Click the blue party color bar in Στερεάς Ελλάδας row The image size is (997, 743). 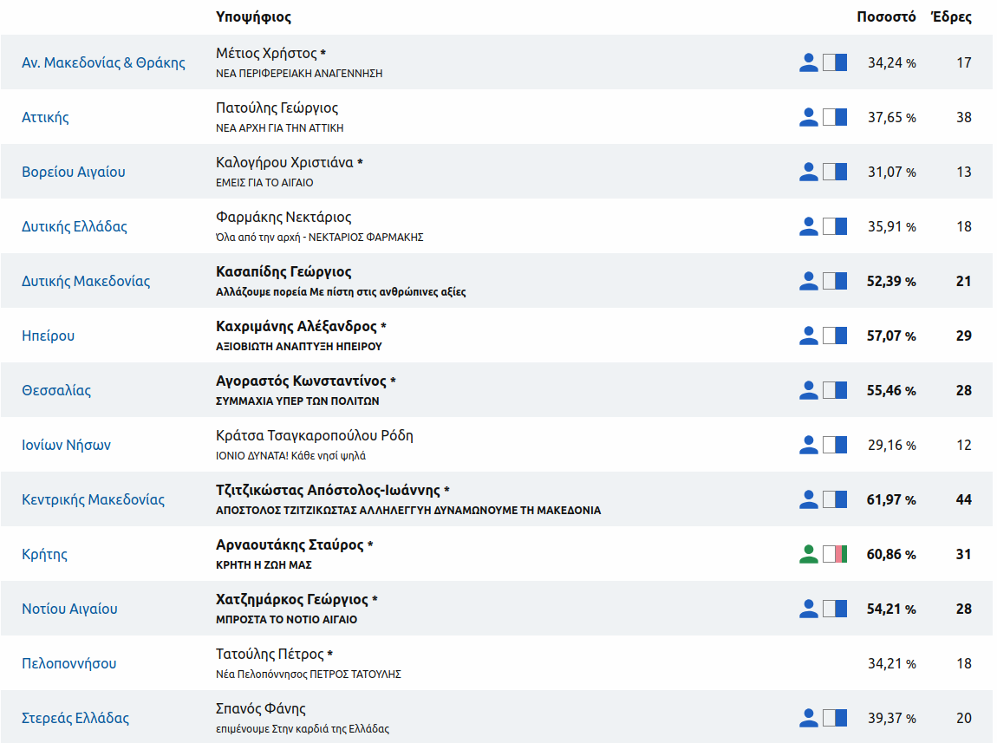tap(835, 718)
